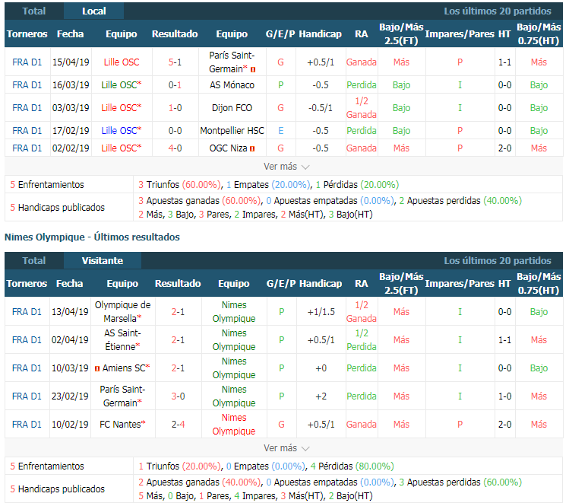Click '2 Apuestas ganadas (40.00%)' in Nimes summary
This screenshot has height=503, width=569.
(x=200, y=482)
